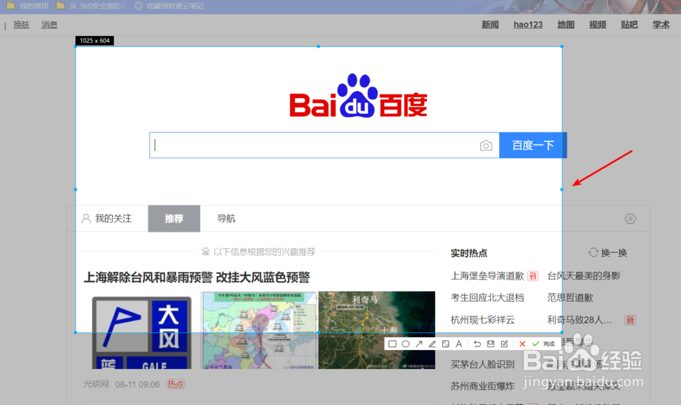Open the typhoon path map thumbnail

click(x=259, y=330)
